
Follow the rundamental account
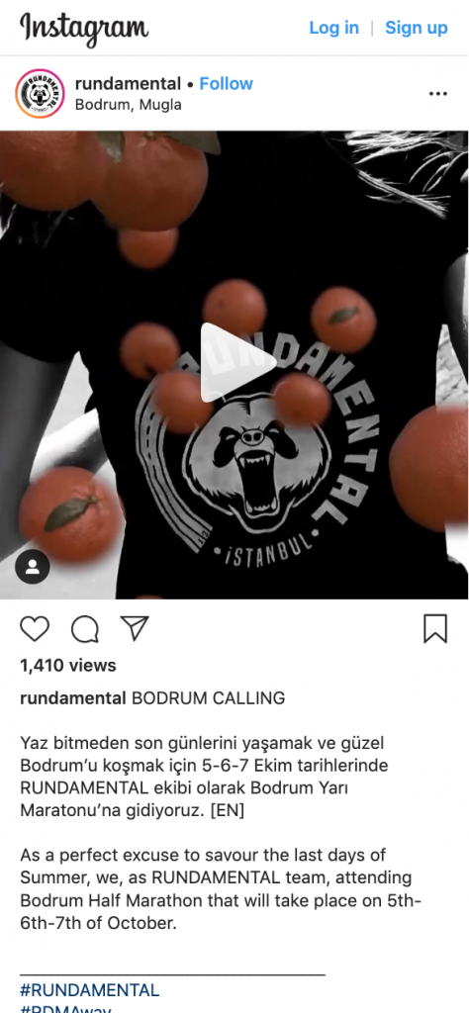[227, 83]
